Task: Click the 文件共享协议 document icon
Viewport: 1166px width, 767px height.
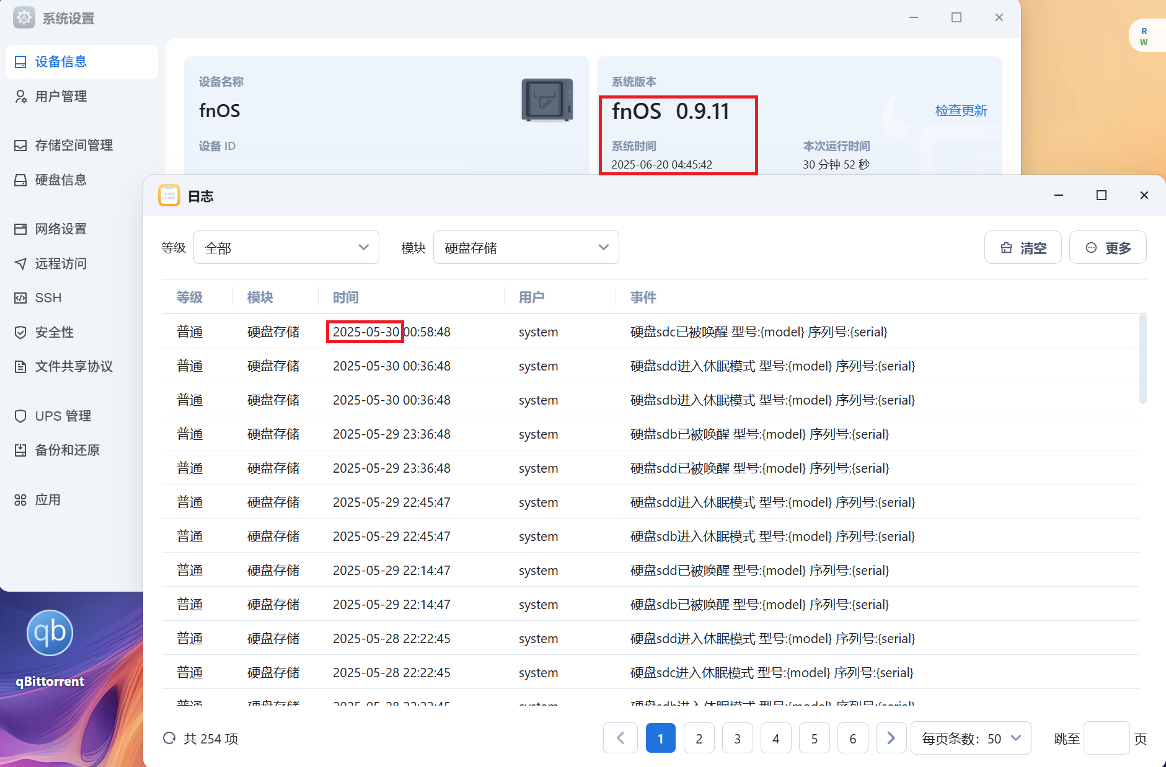Action: [20, 366]
